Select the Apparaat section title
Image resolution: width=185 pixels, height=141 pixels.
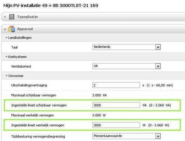pyautogui.click(x=25, y=29)
